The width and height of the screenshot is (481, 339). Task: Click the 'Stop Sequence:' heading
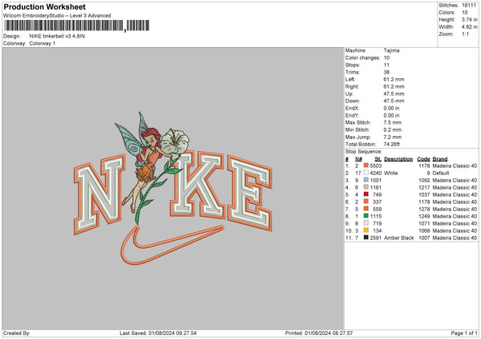(x=363, y=152)
